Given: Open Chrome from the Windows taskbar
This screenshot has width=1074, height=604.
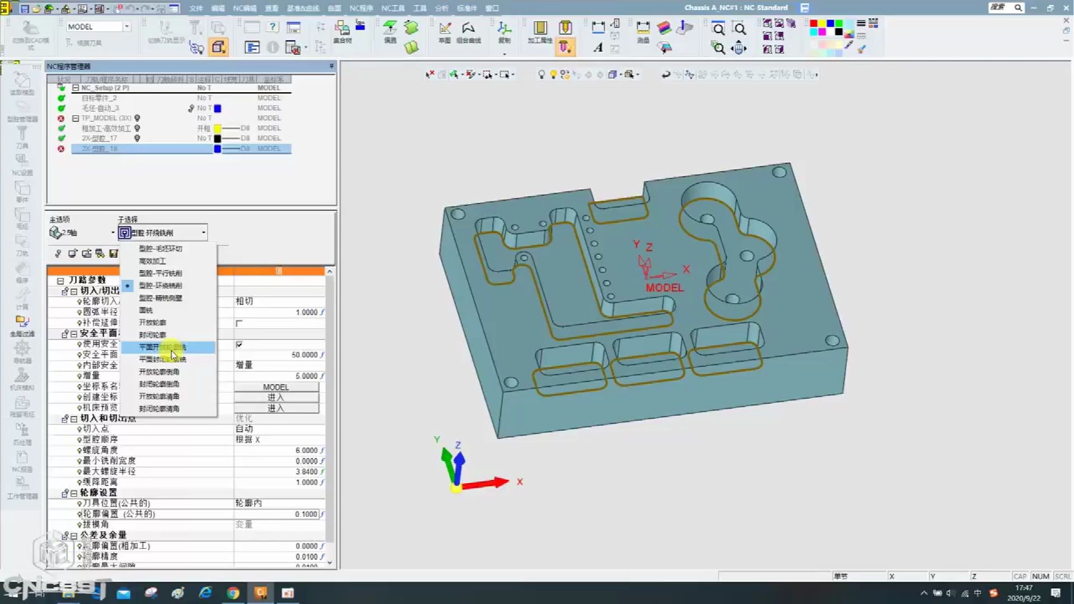Looking at the screenshot, I should pos(233,593).
